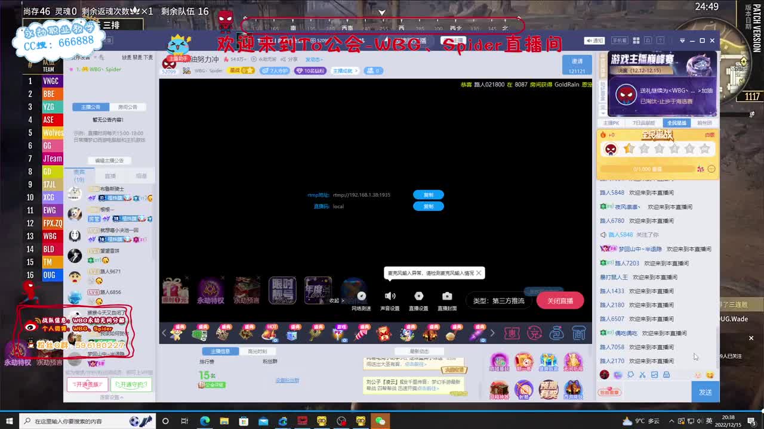
Task: Open the 网络测速 network speed test
Action: point(361,301)
